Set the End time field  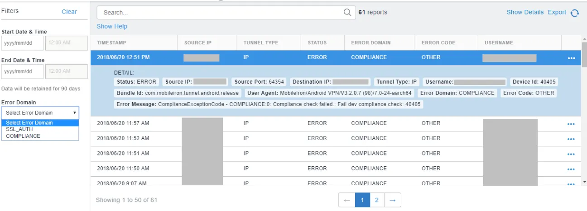[67, 71]
